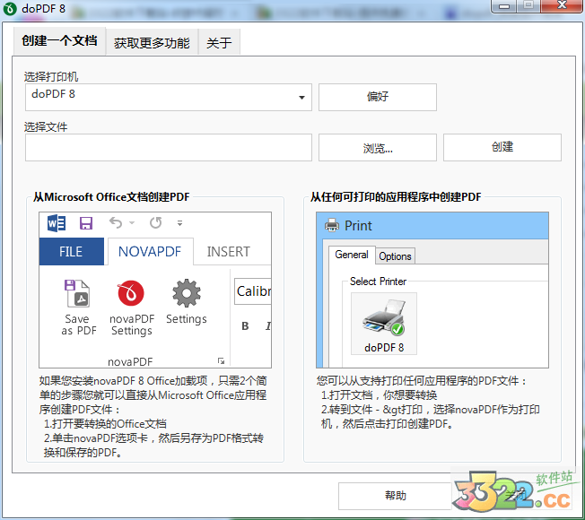Click the INSERT ribbon tab
Image resolution: width=585 pixels, height=520 pixels.
click(x=229, y=252)
